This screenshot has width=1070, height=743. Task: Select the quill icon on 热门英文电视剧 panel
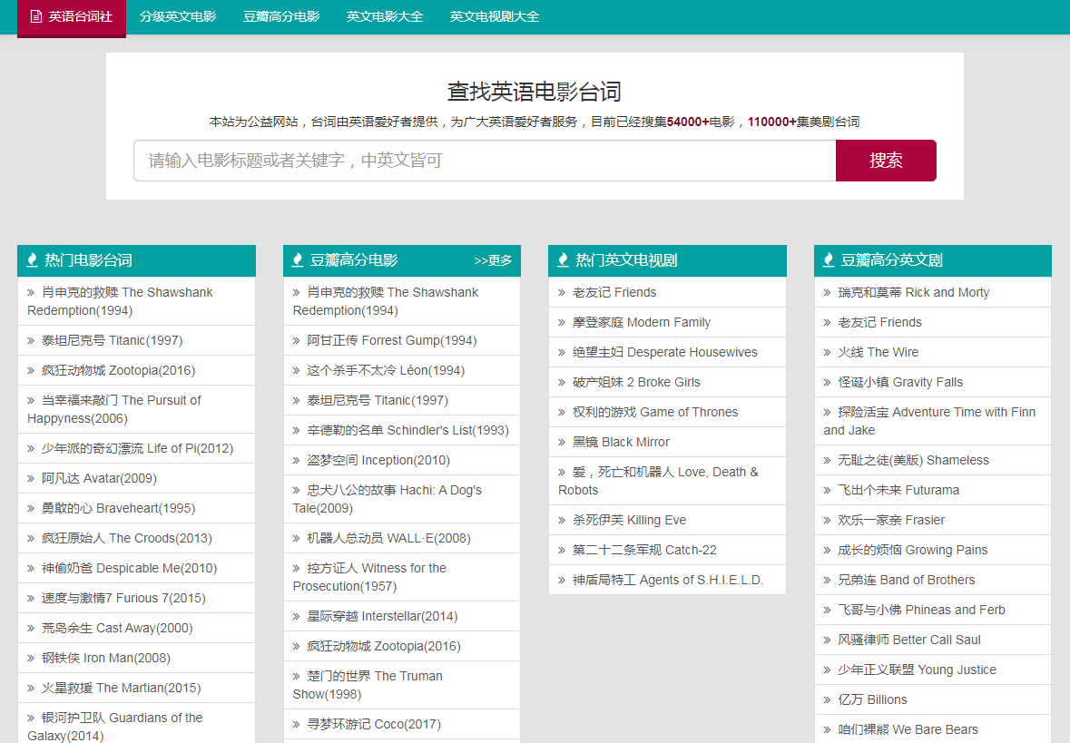point(563,260)
